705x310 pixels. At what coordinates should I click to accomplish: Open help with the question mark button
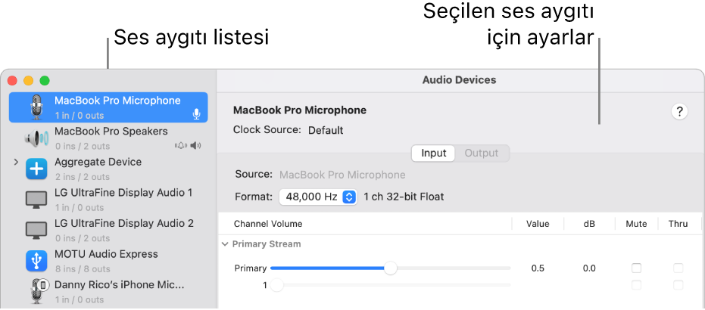pyautogui.click(x=680, y=112)
